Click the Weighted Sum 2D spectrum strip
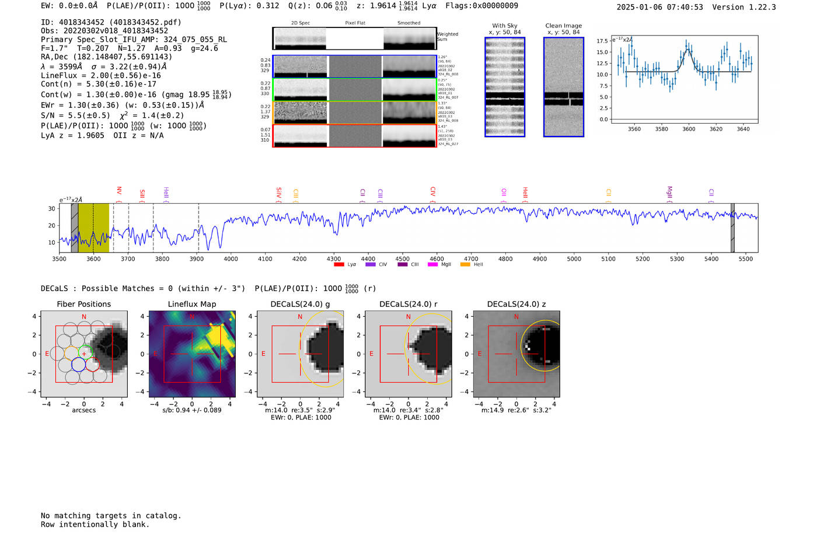This screenshot has width=817, height=556. pos(354,39)
